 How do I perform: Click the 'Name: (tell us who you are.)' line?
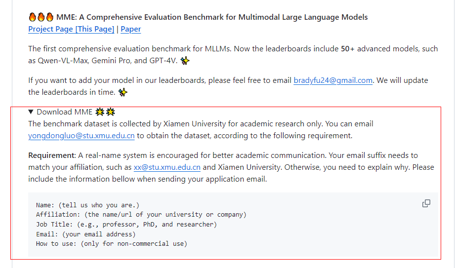click(x=87, y=205)
